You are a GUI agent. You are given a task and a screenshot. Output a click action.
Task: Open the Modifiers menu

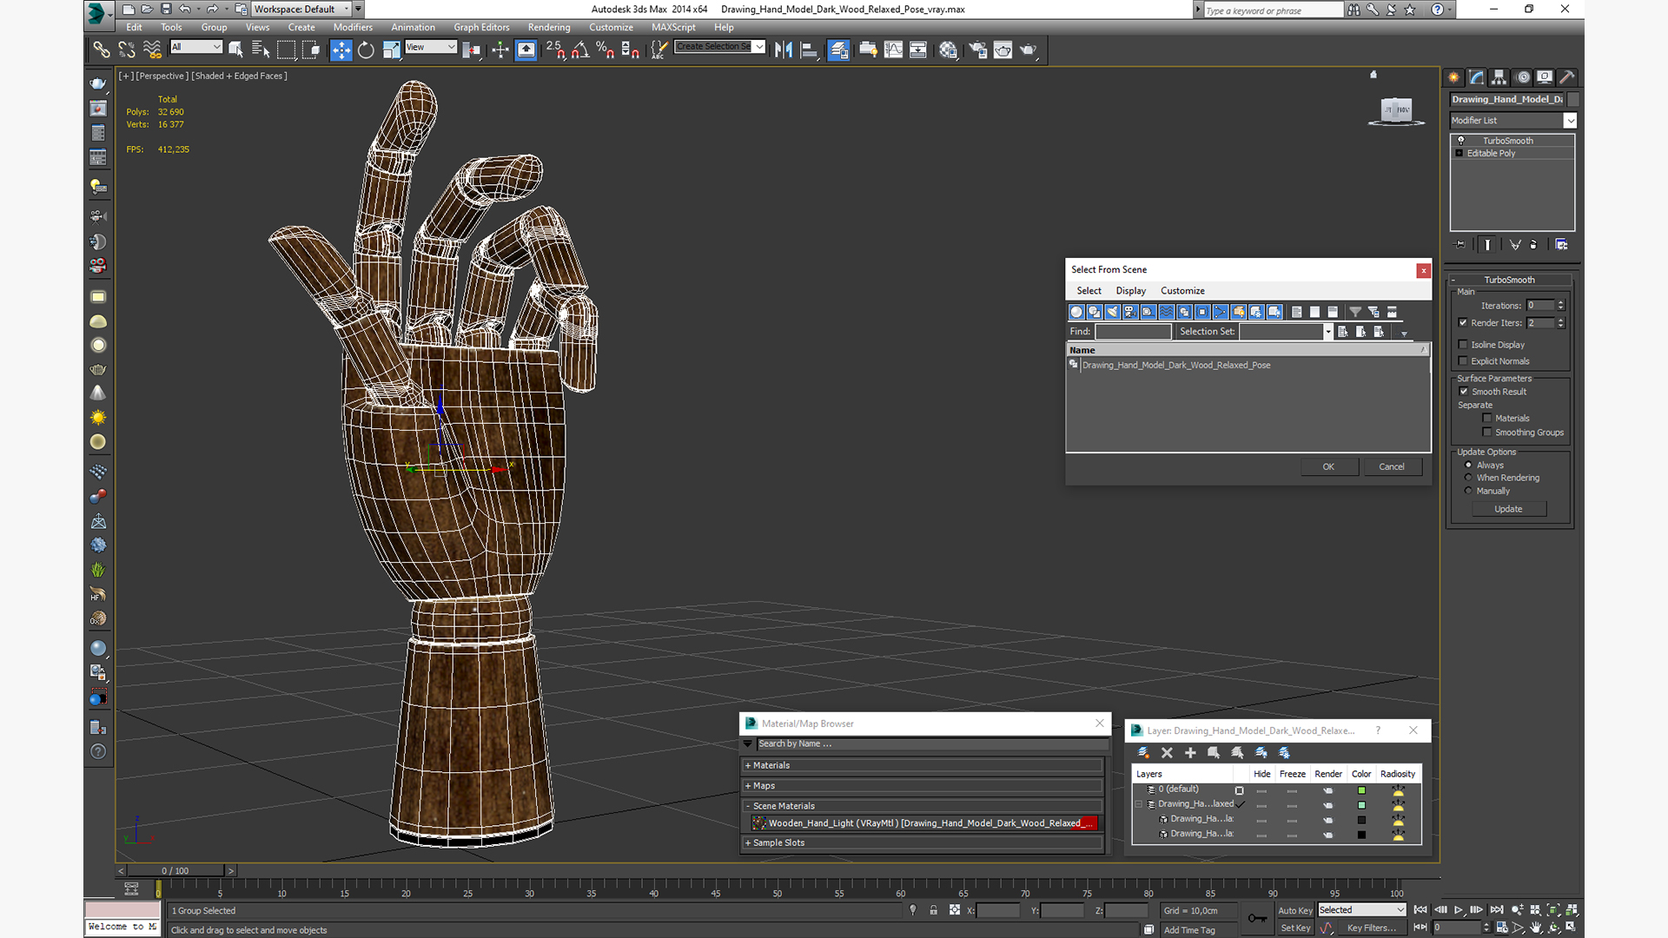coord(353,27)
